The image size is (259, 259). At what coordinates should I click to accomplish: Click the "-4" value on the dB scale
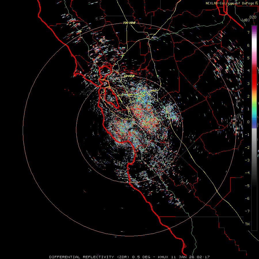247,173
